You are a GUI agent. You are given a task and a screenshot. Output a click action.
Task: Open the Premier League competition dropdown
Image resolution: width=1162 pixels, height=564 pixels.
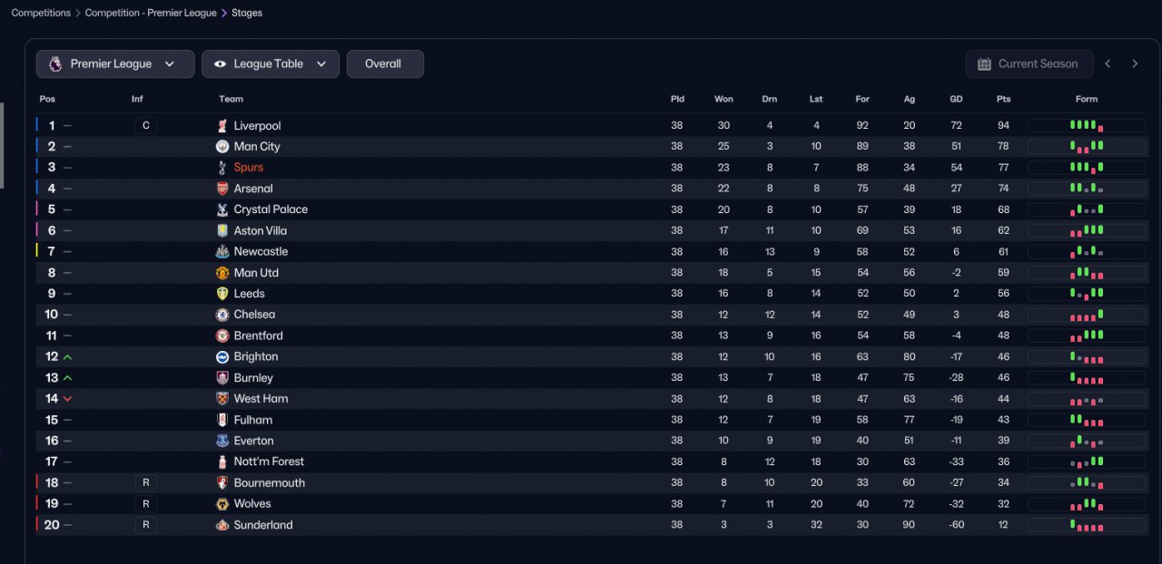pos(115,64)
